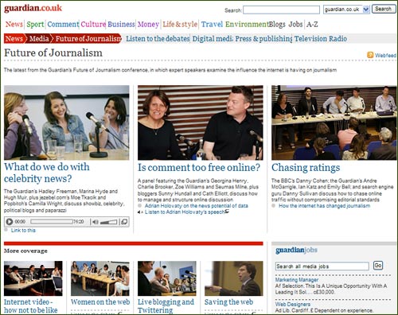Viewport: 398px width, 315px height.
Task: Open 'Live blogging and Twittering' link
Action: pos(166,306)
